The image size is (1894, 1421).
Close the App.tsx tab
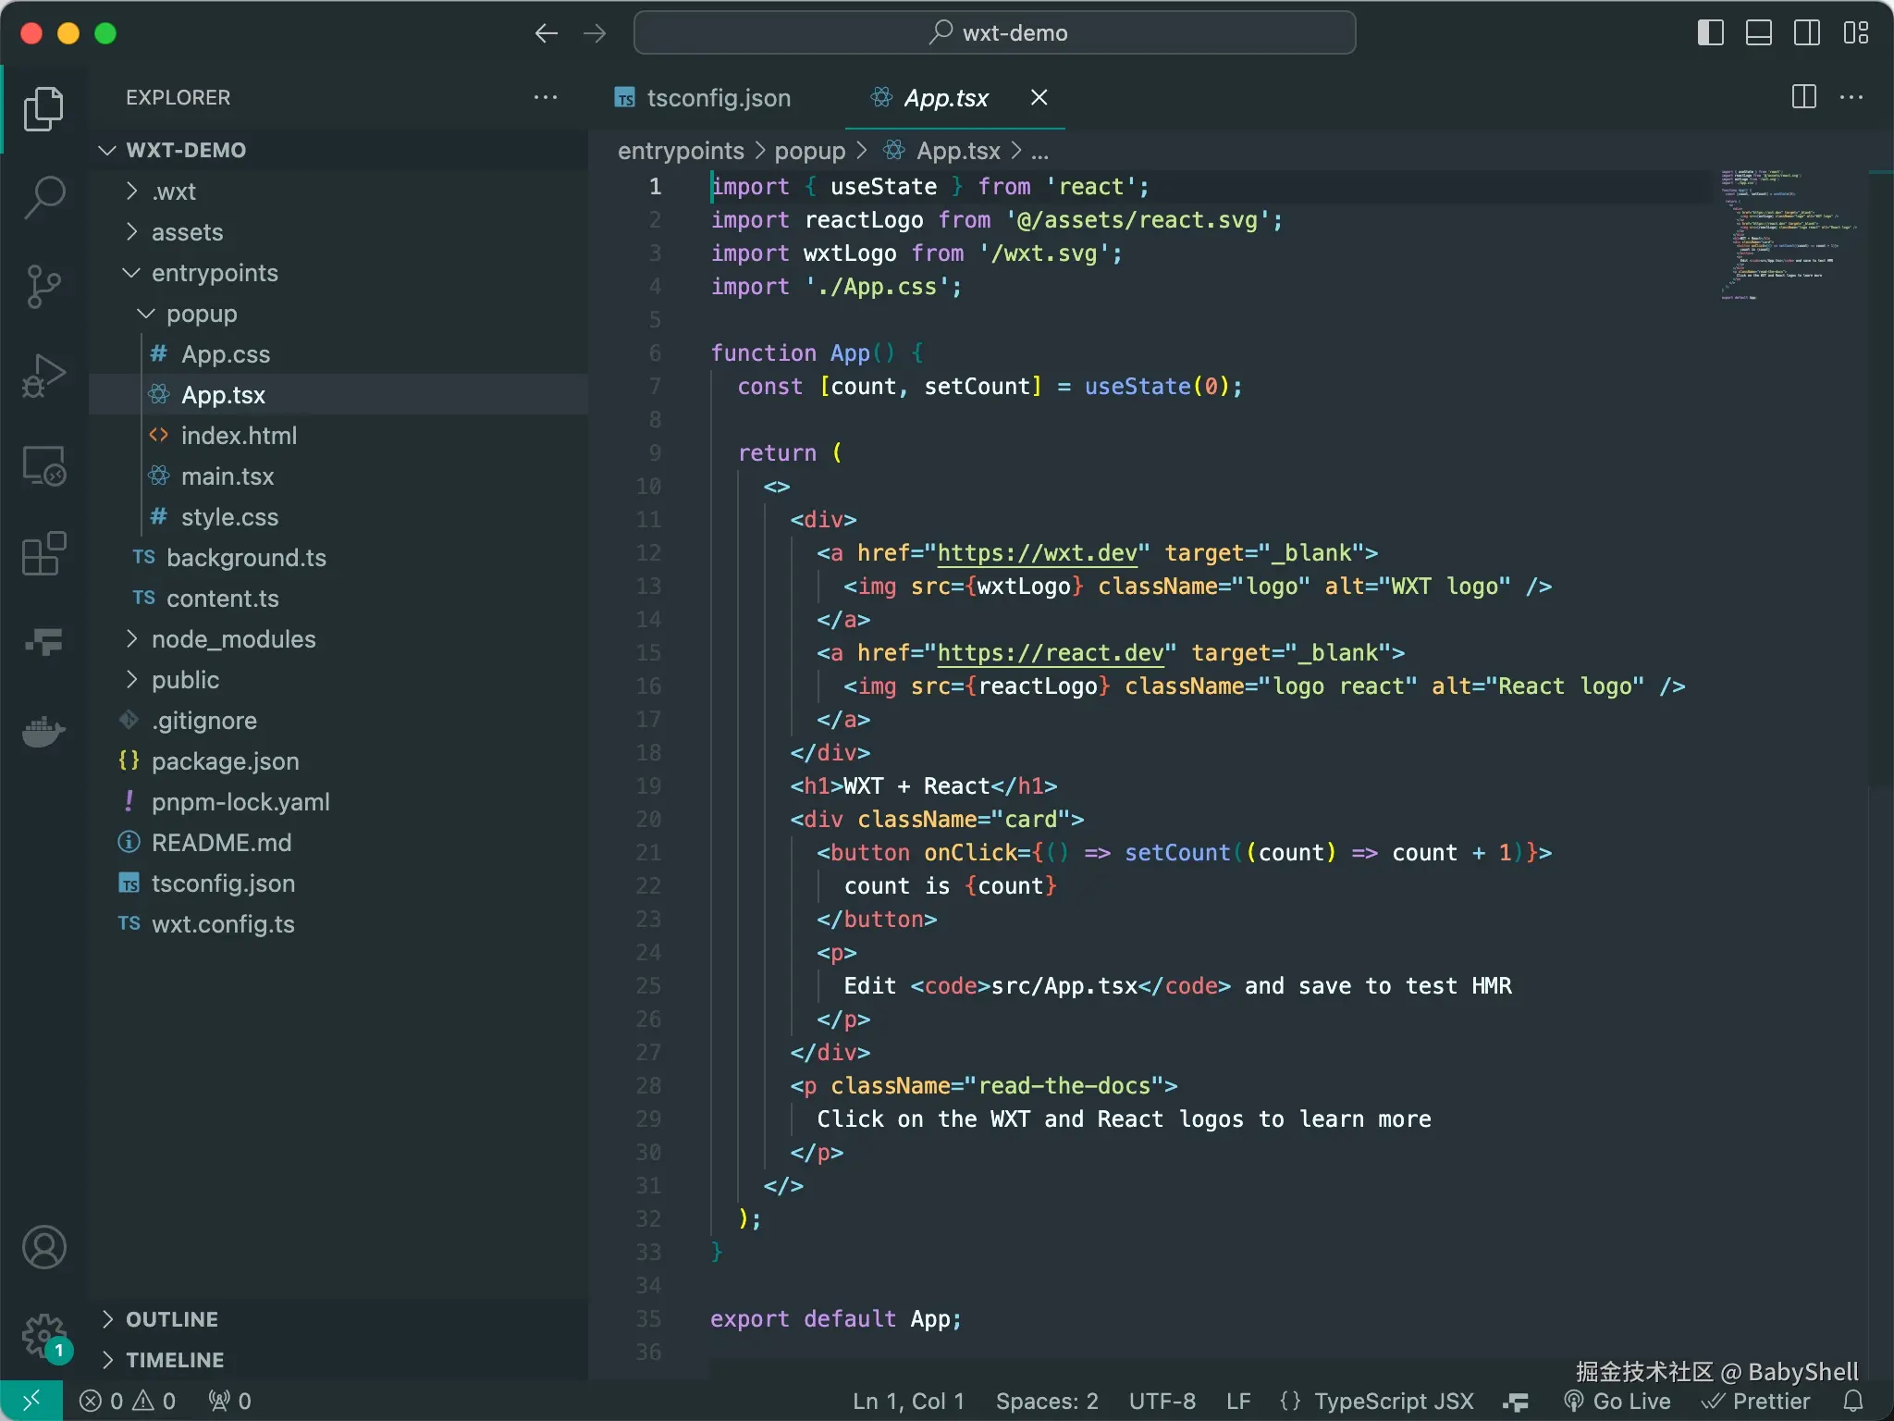coord(1039,98)
